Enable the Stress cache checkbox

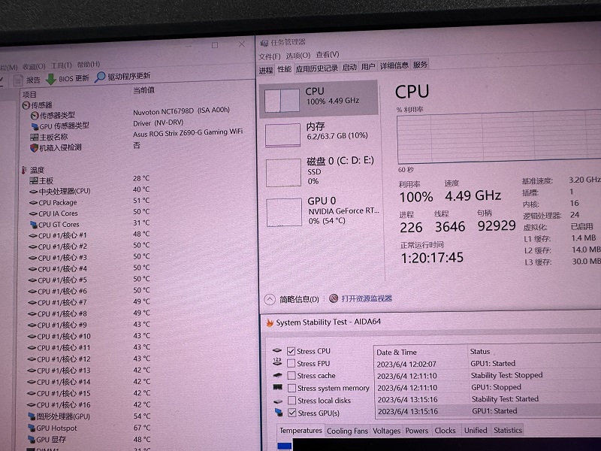(x=291, y=375)
